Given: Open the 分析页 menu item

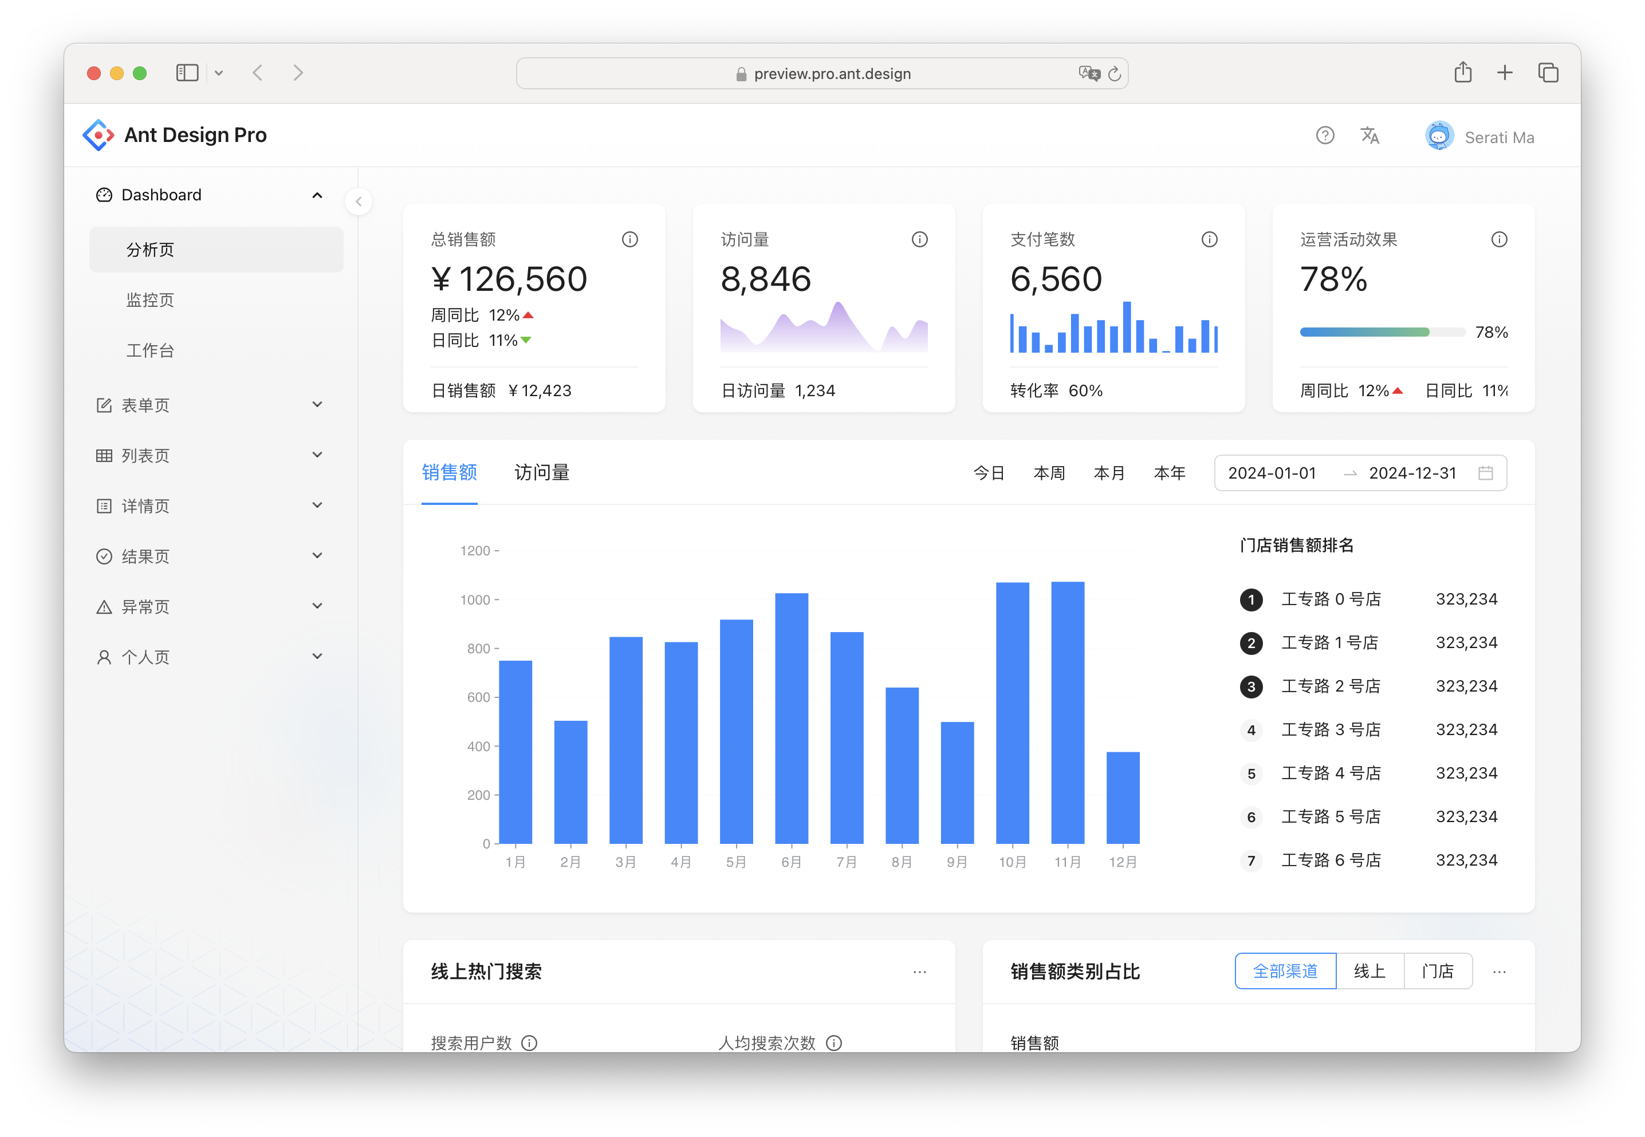Looking at the screenshot, I should tap(216, 250).
